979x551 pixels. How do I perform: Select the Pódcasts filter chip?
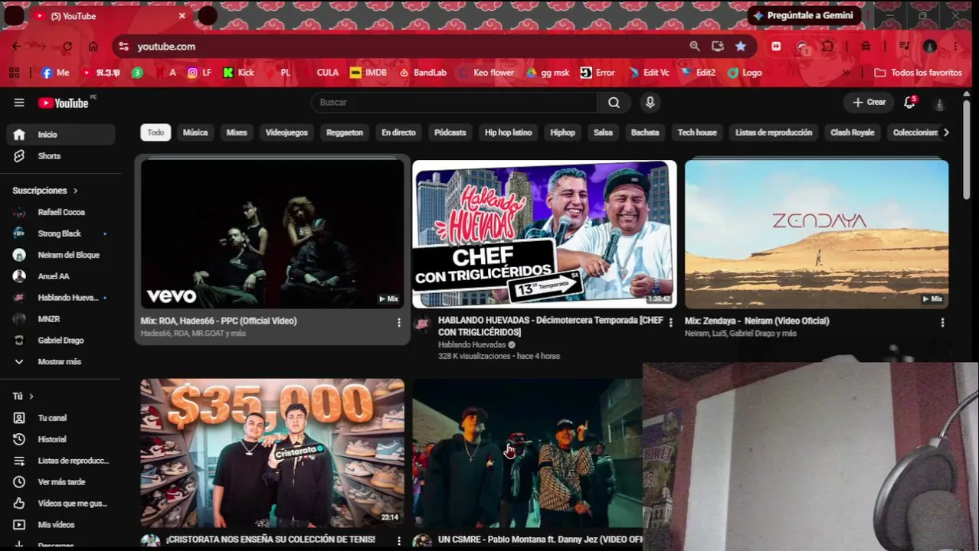(450, 132)
